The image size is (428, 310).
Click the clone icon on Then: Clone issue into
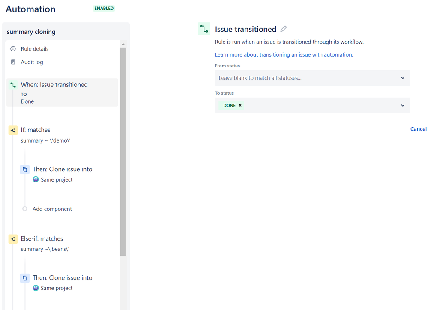tap(24, 170)
